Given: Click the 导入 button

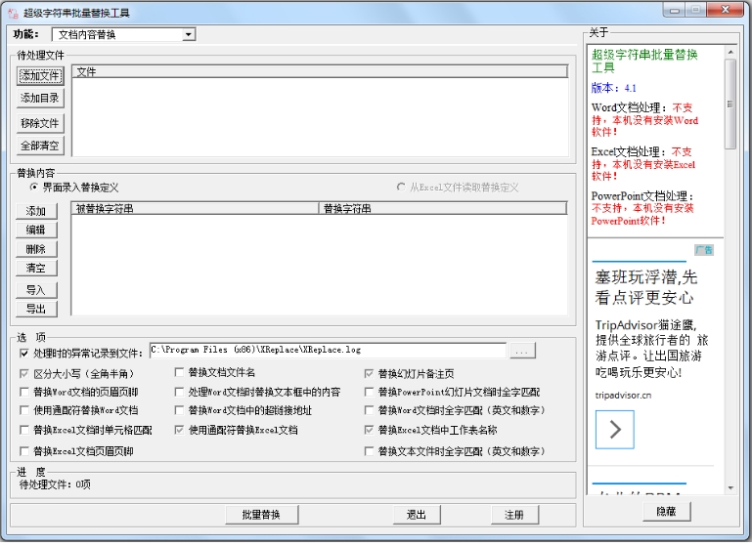Looking at the screenshot, I should point(36,290).
